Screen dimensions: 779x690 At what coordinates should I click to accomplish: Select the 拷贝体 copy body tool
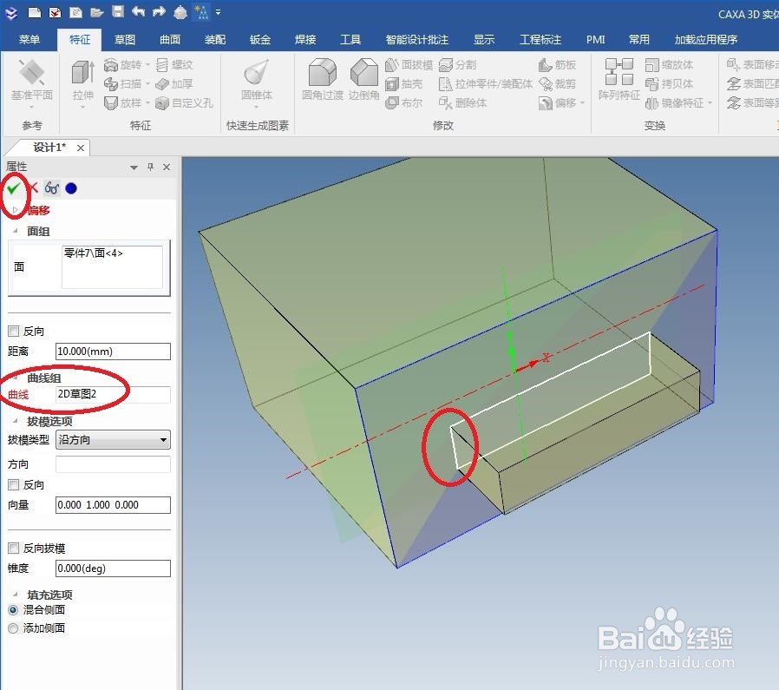(669, 83)
